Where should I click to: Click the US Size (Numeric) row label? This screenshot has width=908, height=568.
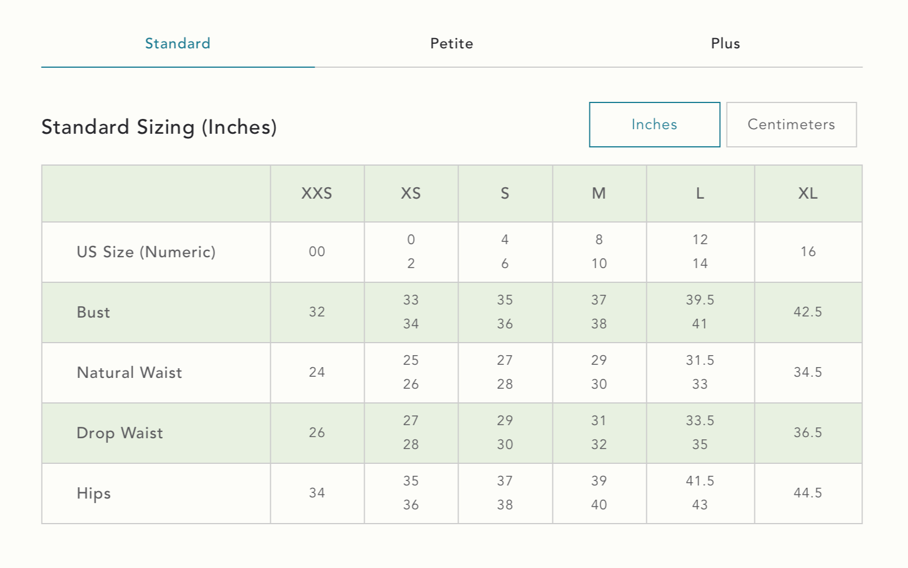146,252
